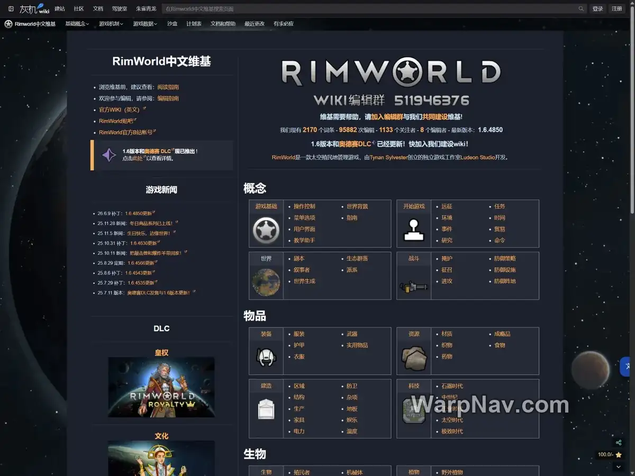The width and height of the screenshot is (635, 476).
Task: Open the 防御策略 link
Action: coord(505,259)
